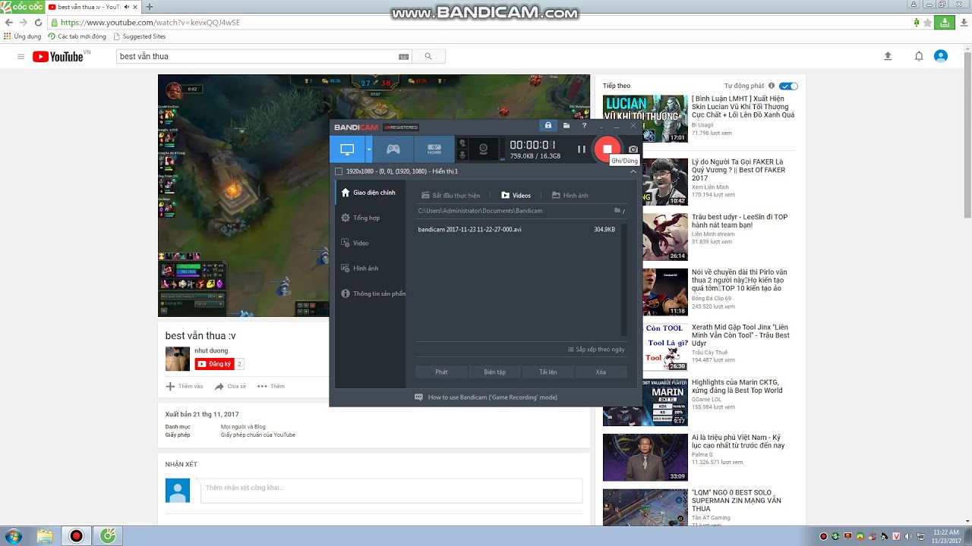Image resolution: width=972 pixels, height=546 pixels.
Task: Click the Biên tập edit button
Action: click(494, 372)
